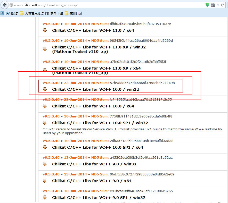The image size is (228, 203).
Task: Open the 新手上路 bookmark
Action: tap(54, 13)
